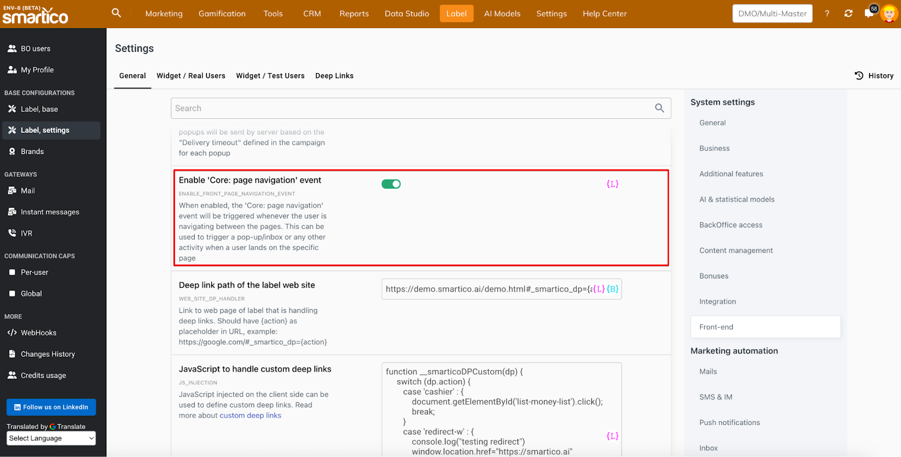
Task: Open the chat notifications icon
Action: [x=869, y=14]
